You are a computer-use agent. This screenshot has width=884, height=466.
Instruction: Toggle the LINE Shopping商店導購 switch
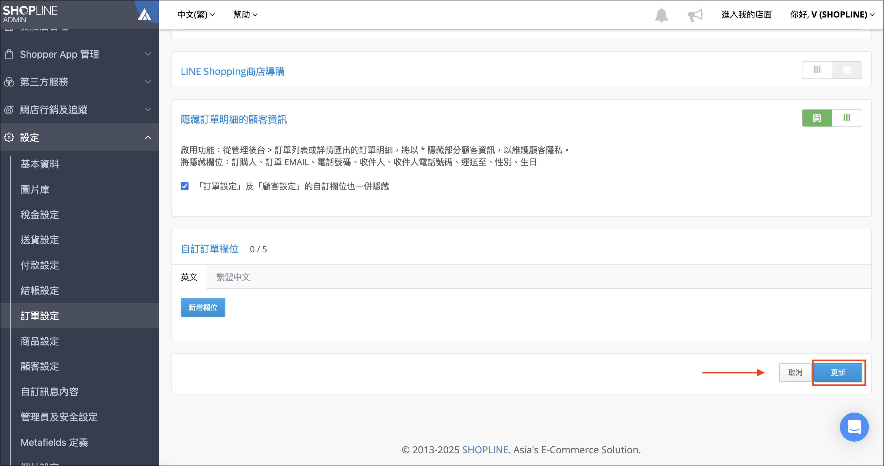pyautogui.click(x=831, y=70)
